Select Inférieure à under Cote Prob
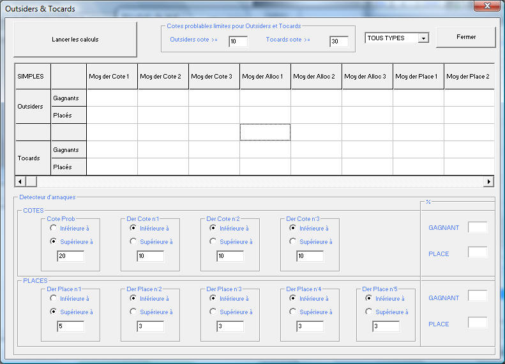The height and width of the screenshot is (364, 505). point(54,228)
